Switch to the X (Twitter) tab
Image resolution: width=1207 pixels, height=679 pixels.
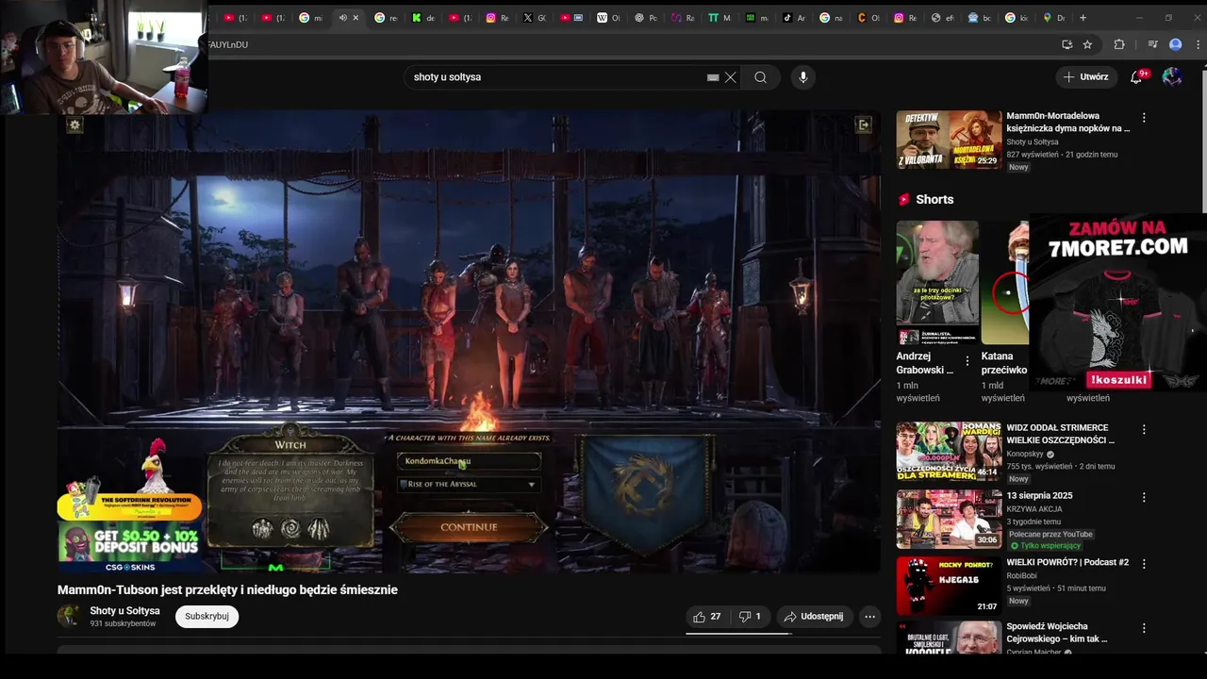tap(535, 18)
